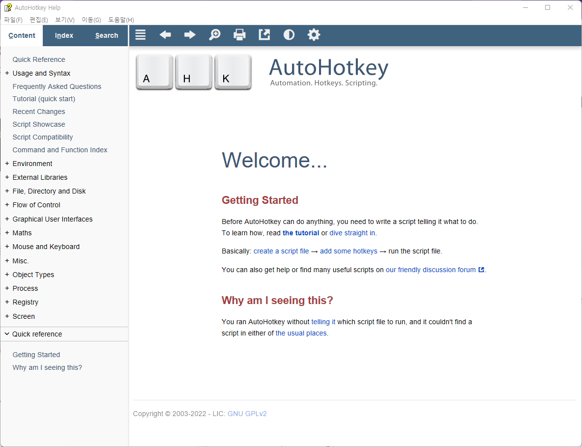Expand the Maths tree node

[x=7, y=233]
